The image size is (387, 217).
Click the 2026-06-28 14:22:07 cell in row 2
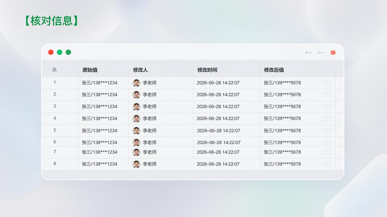(218, 95)
